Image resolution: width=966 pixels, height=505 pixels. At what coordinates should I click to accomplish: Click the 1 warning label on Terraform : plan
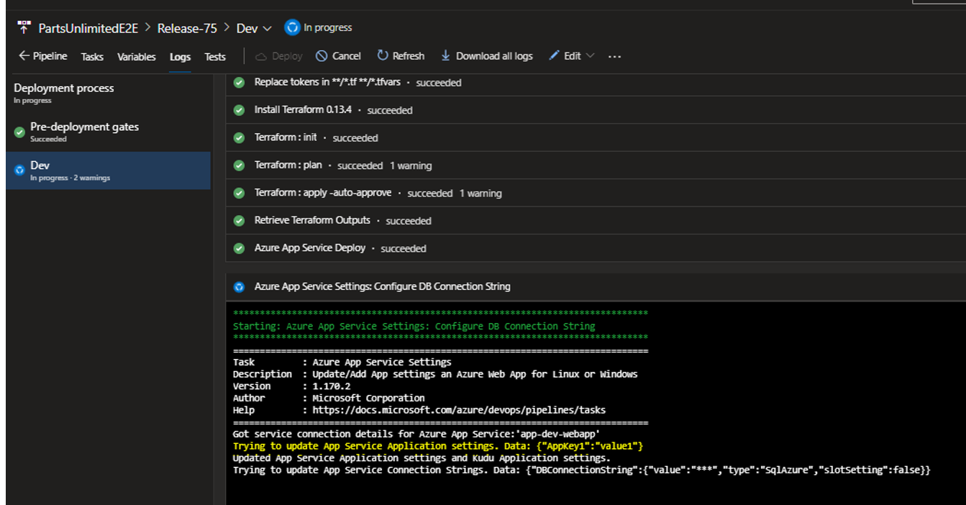click(x=411, y=166)
